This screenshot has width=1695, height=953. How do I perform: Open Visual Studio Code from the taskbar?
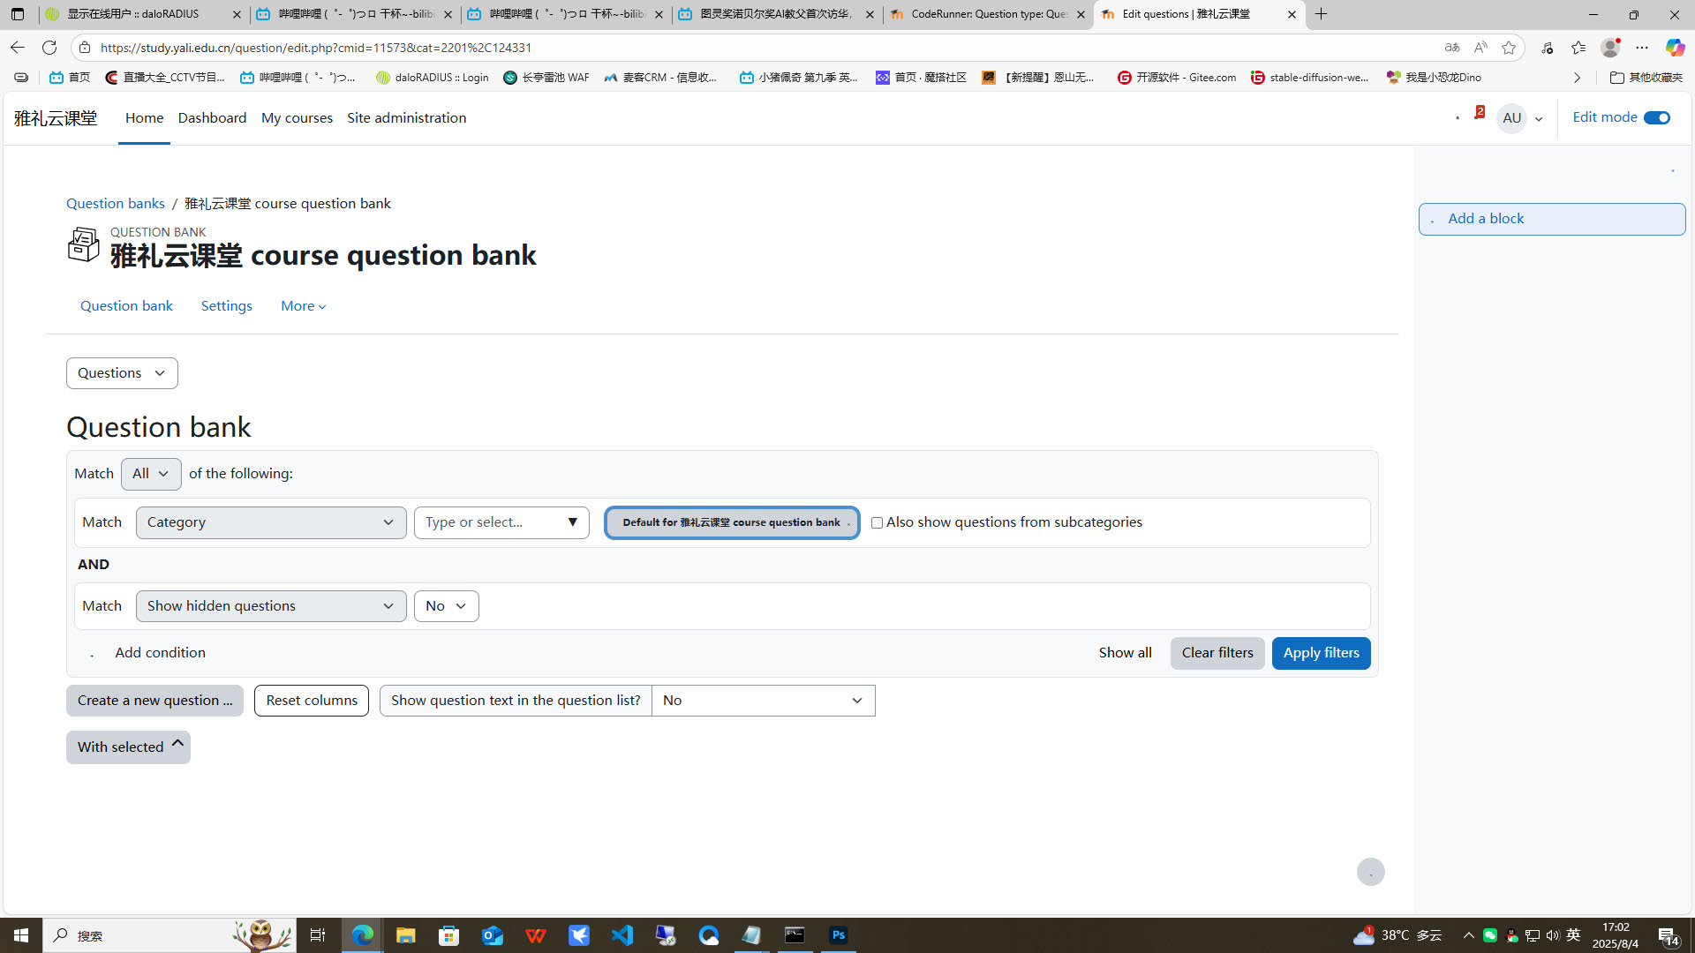(622, 935)
